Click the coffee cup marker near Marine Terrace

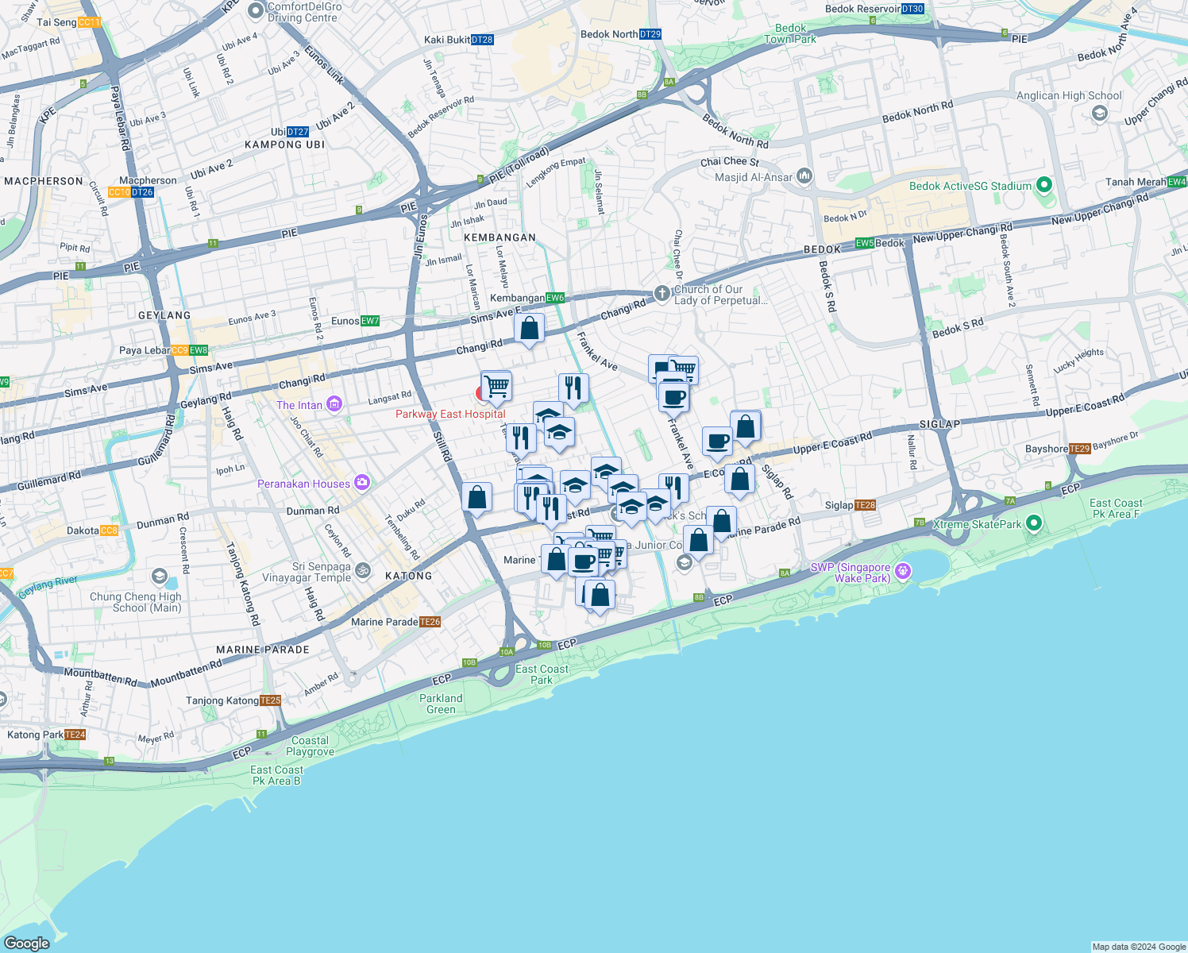click(x=583, y=561)
